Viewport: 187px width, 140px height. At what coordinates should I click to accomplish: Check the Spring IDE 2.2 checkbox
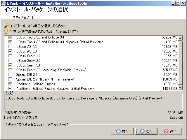pos(11,75)
